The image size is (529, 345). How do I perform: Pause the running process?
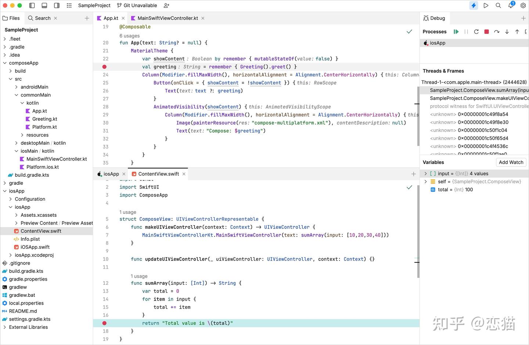click(x=466, y=32)
